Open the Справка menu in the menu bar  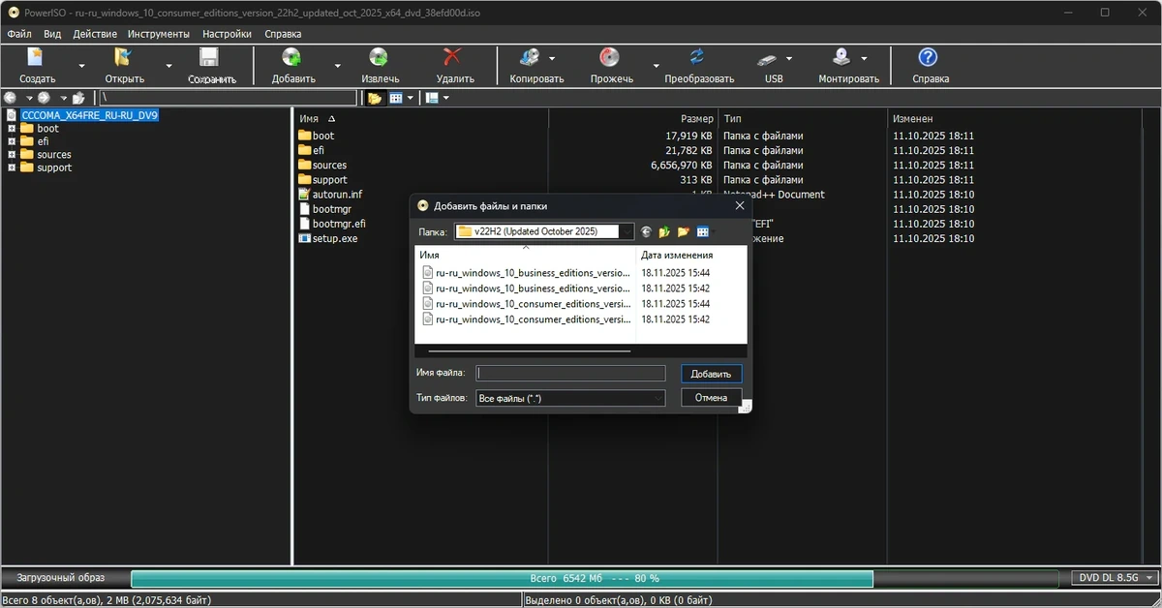pyautogui.click(x=283, y=34)
